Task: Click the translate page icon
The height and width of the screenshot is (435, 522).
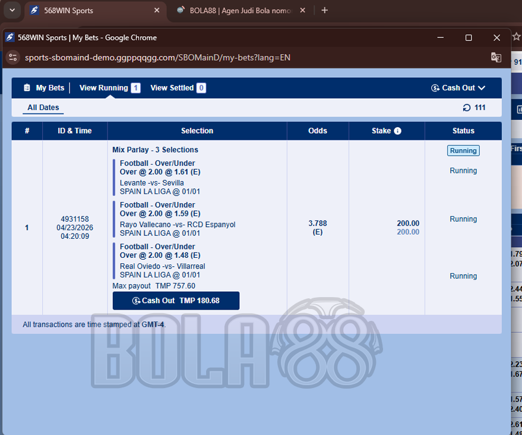Action: (496, 58)
